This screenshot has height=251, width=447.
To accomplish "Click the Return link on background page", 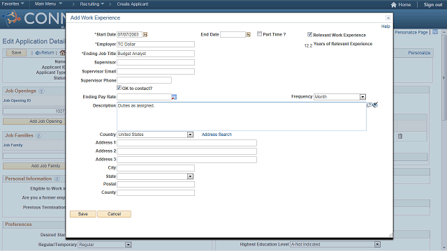I will tap(45, 53).
